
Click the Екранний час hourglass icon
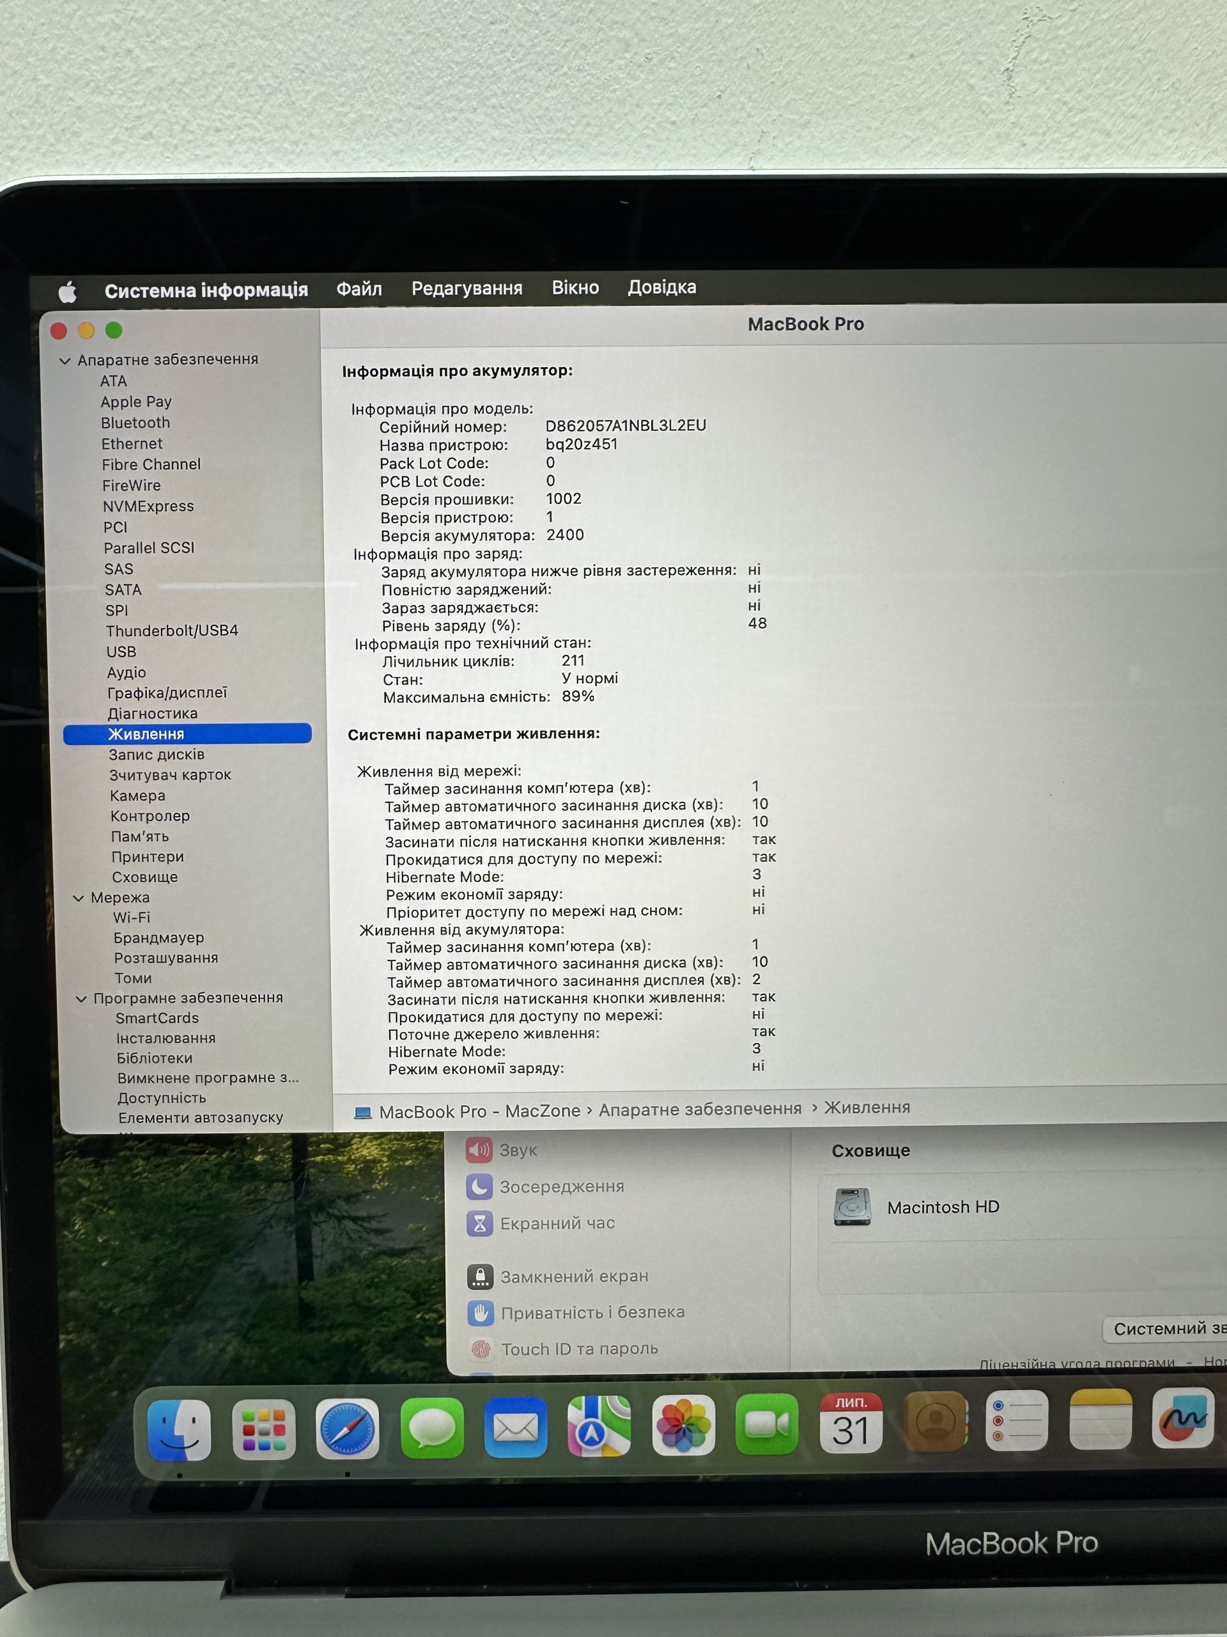(479, 1223)
